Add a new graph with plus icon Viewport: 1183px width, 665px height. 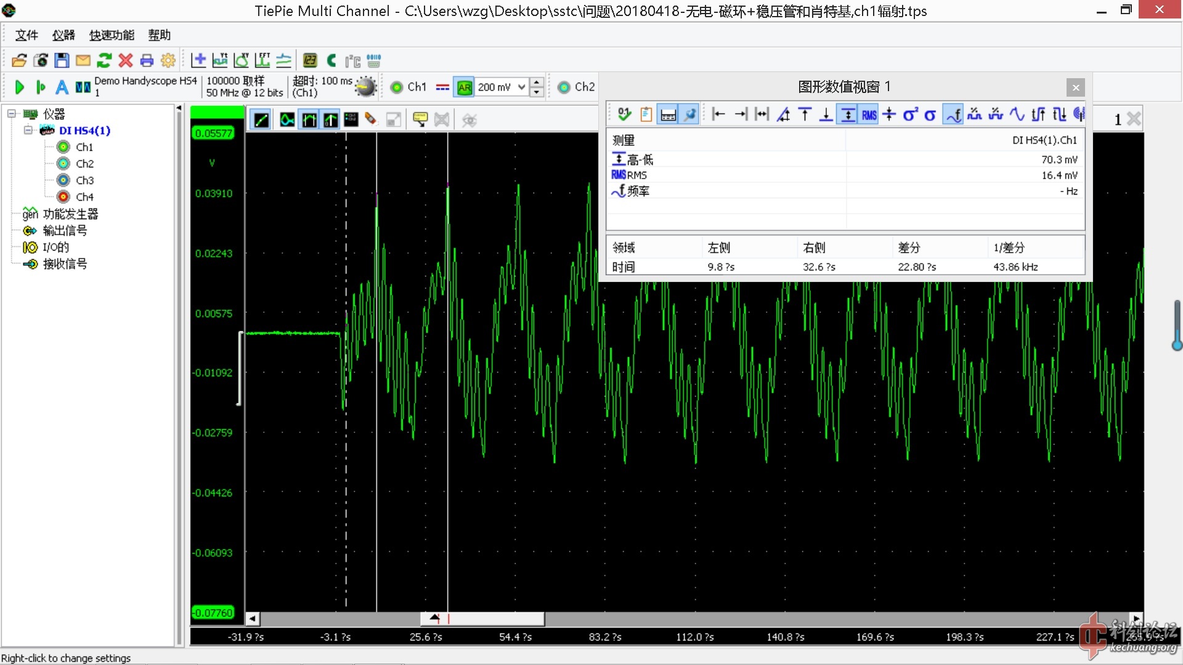(x=198, y=60)
